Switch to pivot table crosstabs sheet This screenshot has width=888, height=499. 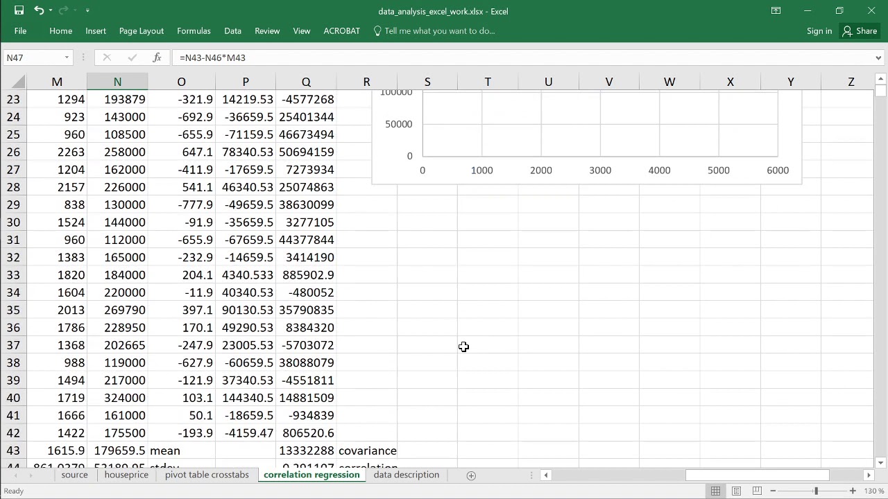tap(207, 475)
